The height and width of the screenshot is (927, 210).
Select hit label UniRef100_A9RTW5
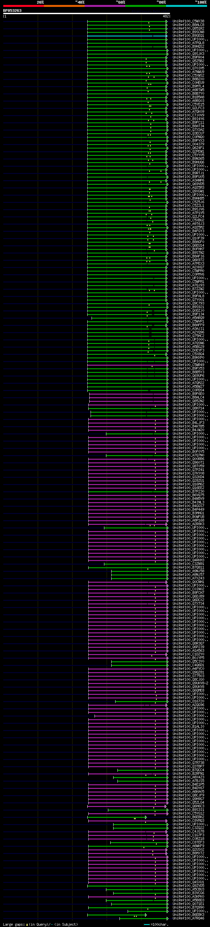click(x=188, y=90)
